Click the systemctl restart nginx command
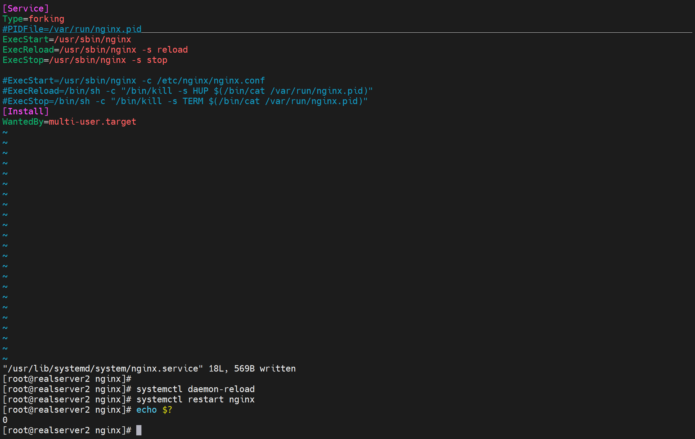The width and height of the screenshot is (695, 439). point(195,399)
